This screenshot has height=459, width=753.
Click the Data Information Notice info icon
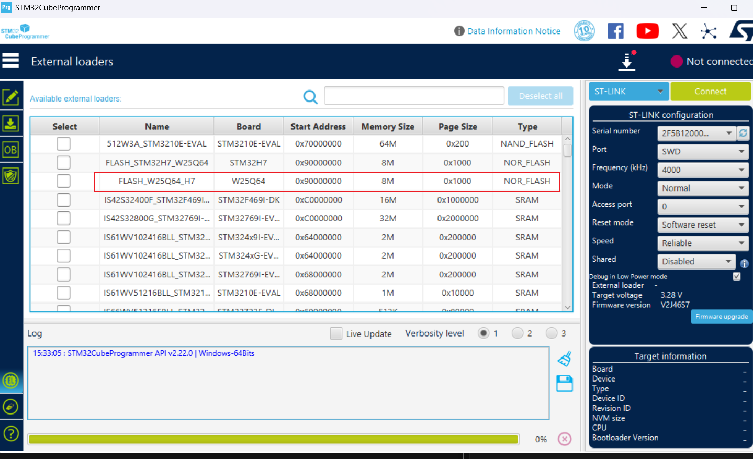pyautogui.click(x=459, y=31)
